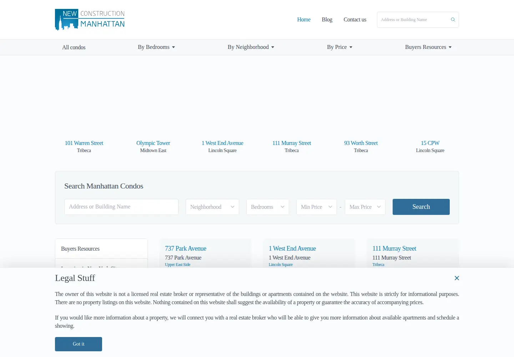Image resolution: width=514 pixels, height=357 pixels.
Task: Open the Neighborhood select in search form
Action: tap(212, 207)
